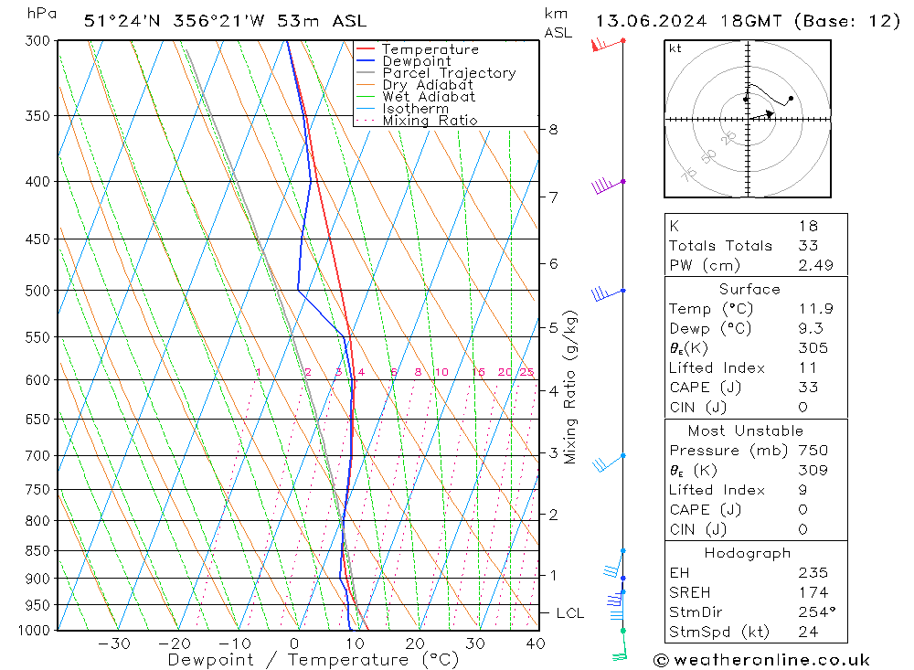This screenshot has height=670, width=914.
Task: Click the Dewpoint / Temperature axis title
Action: 313,660
